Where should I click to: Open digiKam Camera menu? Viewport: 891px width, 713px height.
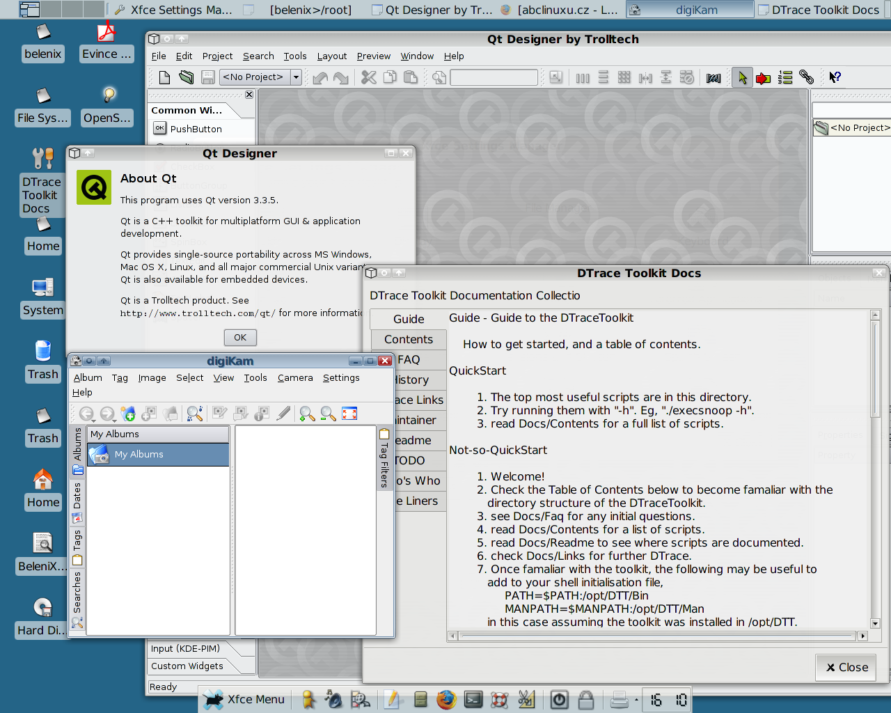click(x=295, y=377)
